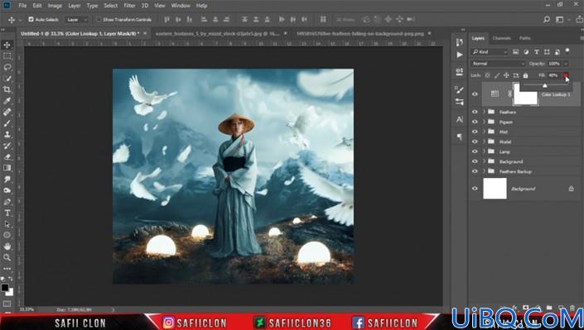Select the Move tool
The width and height of the screenshot is (584, 330).
click(x=7, y=45)
